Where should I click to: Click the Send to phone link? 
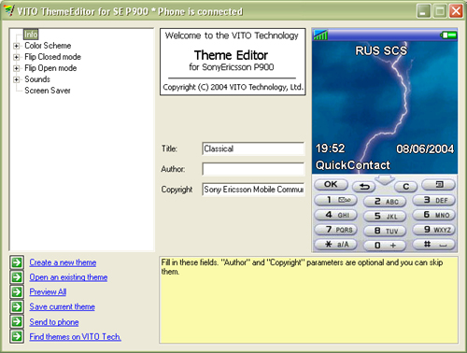click(54, 321)
